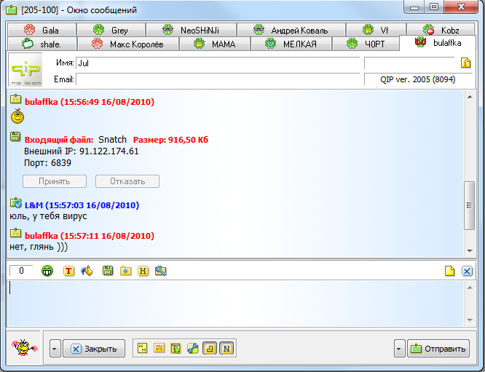Click the Принять button to accept file
This screenshot has height=372, width=485.
pyautogui.click(x=55, y=181)
